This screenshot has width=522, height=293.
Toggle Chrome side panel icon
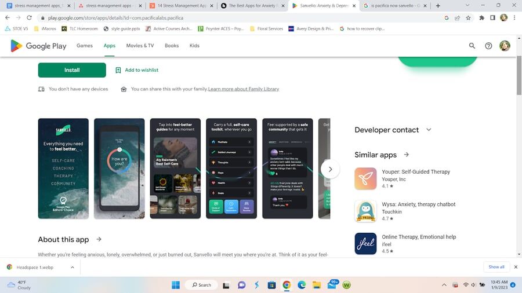pyautogui.click(x=492, y=18)
